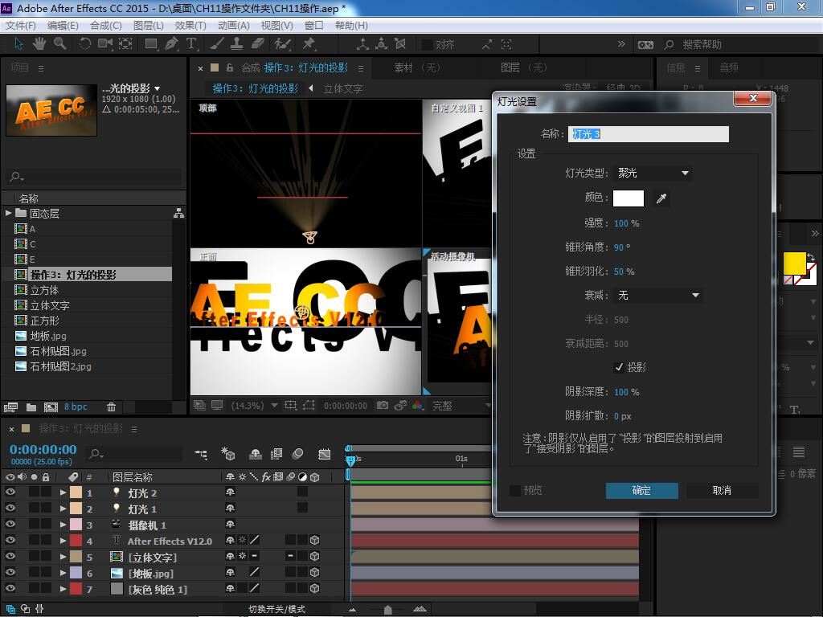
Task: Switch to the 立体文字 composition breadcrumb tab
Action: (342, 88)
